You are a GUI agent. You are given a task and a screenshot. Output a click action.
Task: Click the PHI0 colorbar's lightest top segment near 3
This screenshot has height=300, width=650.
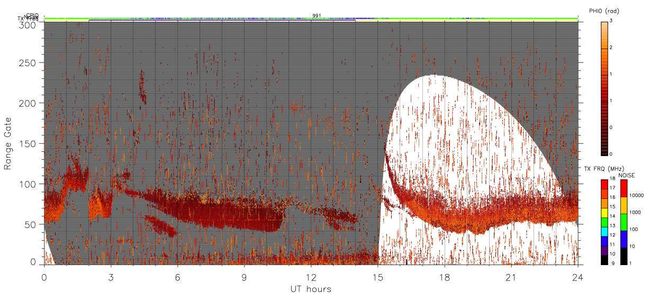pos(604,35)
